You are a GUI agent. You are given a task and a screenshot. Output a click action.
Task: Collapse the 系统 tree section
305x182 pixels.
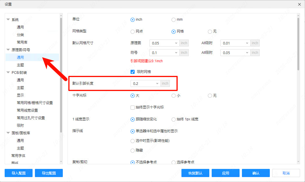(8, 19)
